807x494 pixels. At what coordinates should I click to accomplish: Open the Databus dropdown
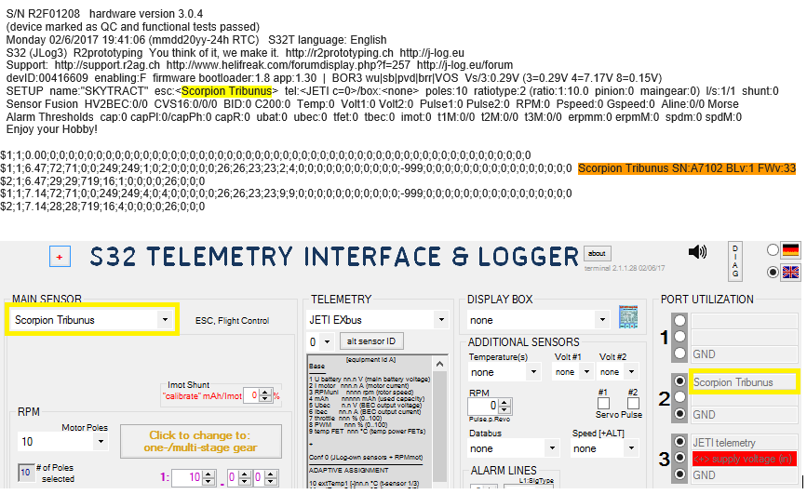pyautogui.click(x=514, y=448)
